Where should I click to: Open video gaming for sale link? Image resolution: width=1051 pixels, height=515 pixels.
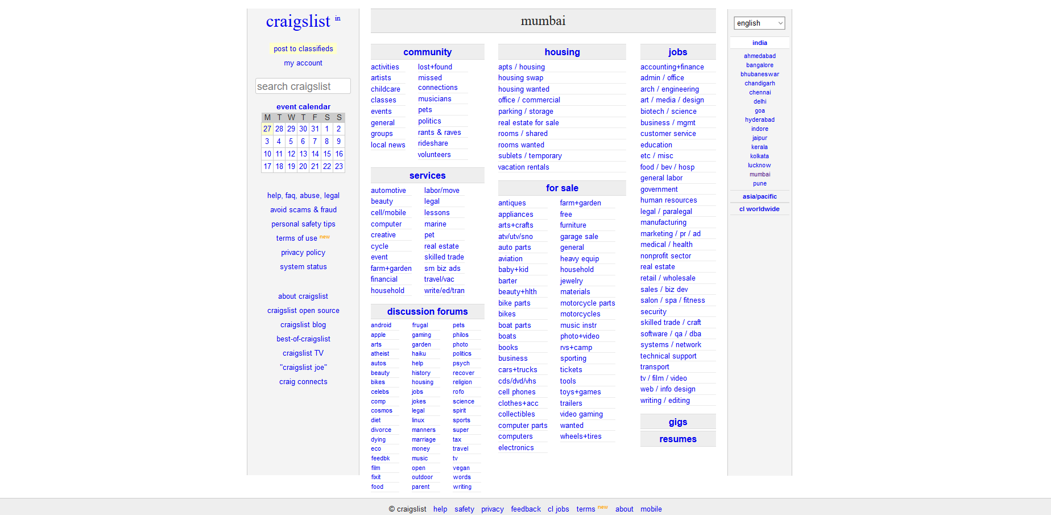581,414
